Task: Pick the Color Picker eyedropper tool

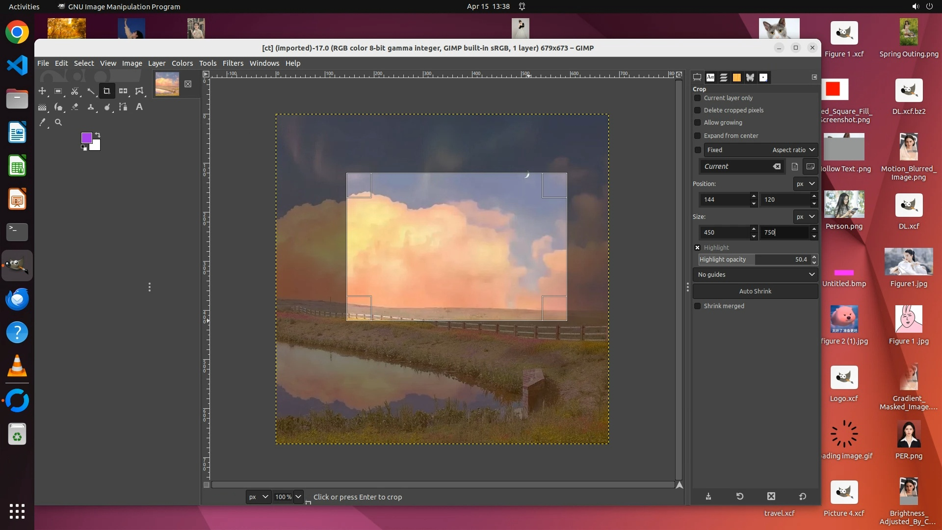Action: [42, 122]
